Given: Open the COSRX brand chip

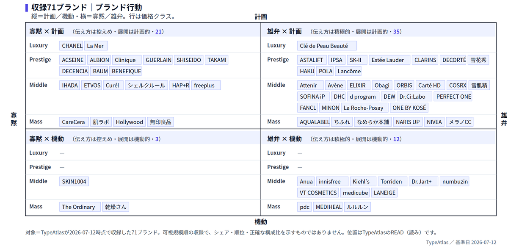Looking at the screenshot, I should click(x=457, y=86).
